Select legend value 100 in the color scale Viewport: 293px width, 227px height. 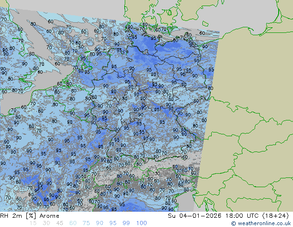pos(141,223)
